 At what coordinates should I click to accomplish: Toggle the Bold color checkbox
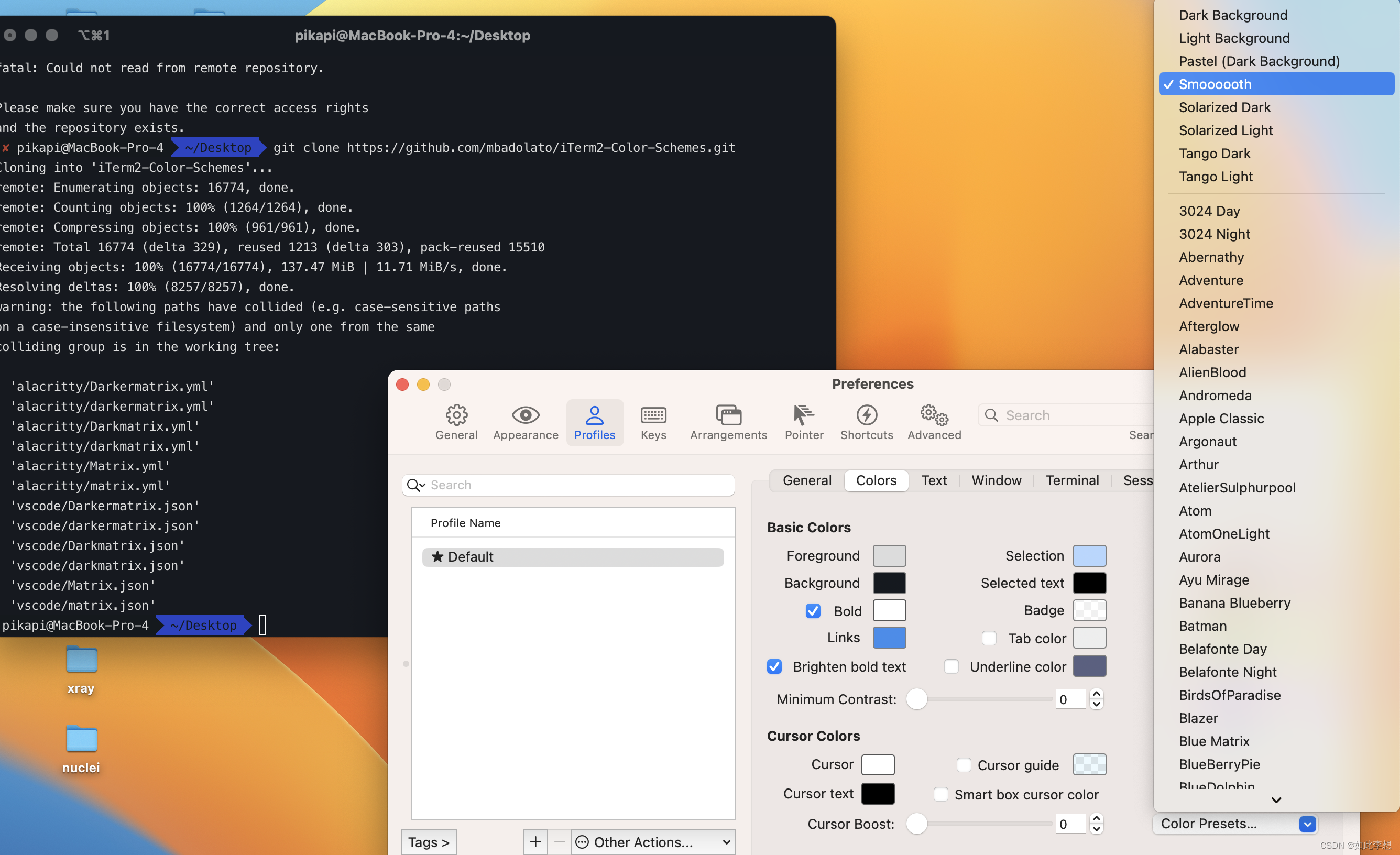click(813, 610)
